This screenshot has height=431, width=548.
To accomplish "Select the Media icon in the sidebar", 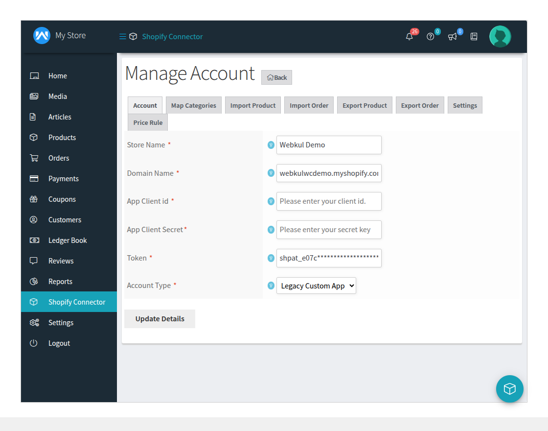I will (x=33, y=96).
